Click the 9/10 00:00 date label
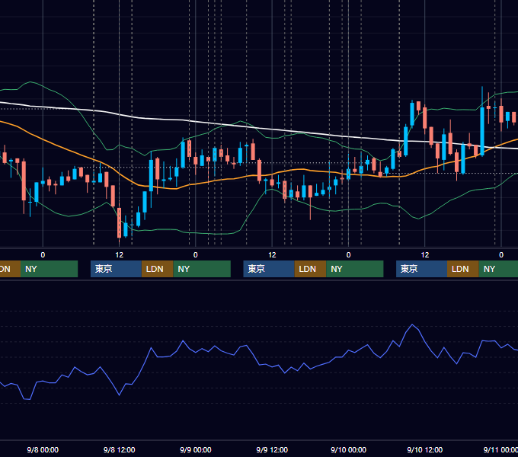518x457 pixels. (349, 449)
